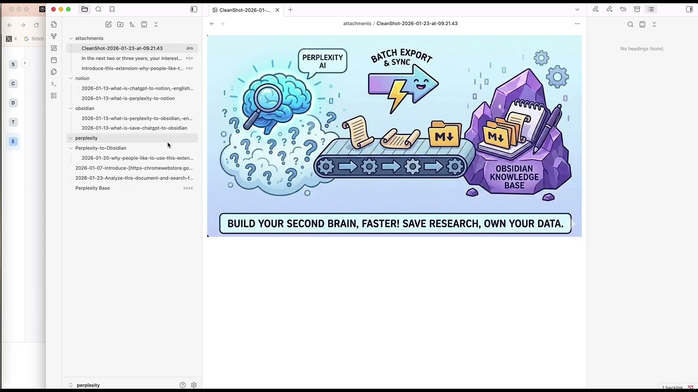Collapse the Perplexity-to-Obsidian folder
The image size is (698, 392).
71,148
